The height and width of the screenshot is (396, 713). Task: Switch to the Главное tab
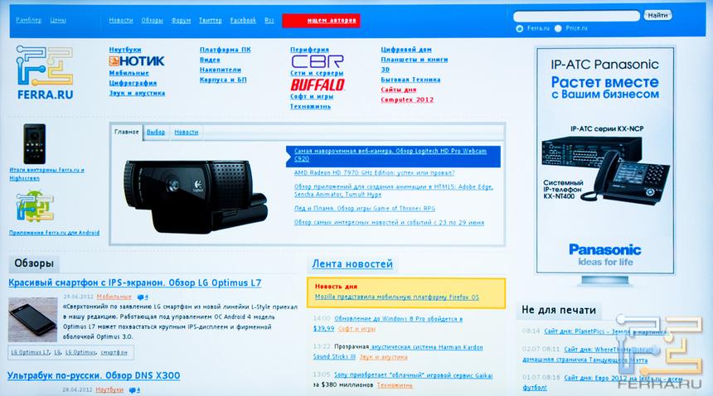click(x=126, y=133)
